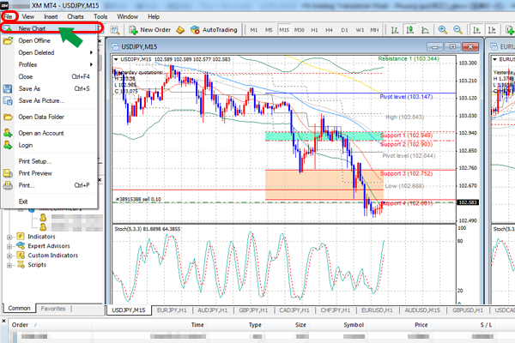Select Save As Picture entry
The height and width of the screenshot is (343, 515).
pos(49,101)
